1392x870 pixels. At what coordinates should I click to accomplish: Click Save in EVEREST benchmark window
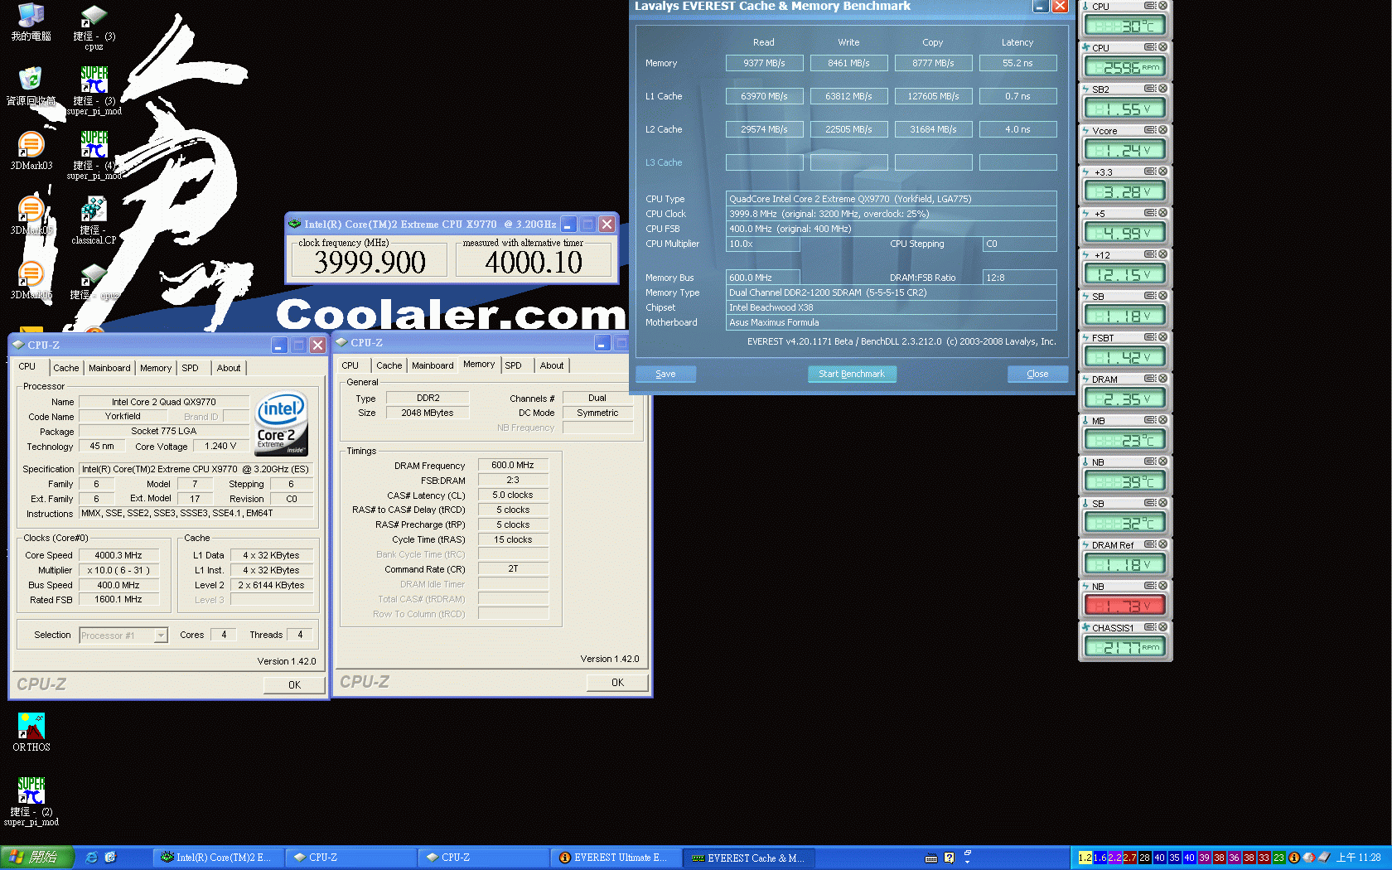[x=665, y=374]
